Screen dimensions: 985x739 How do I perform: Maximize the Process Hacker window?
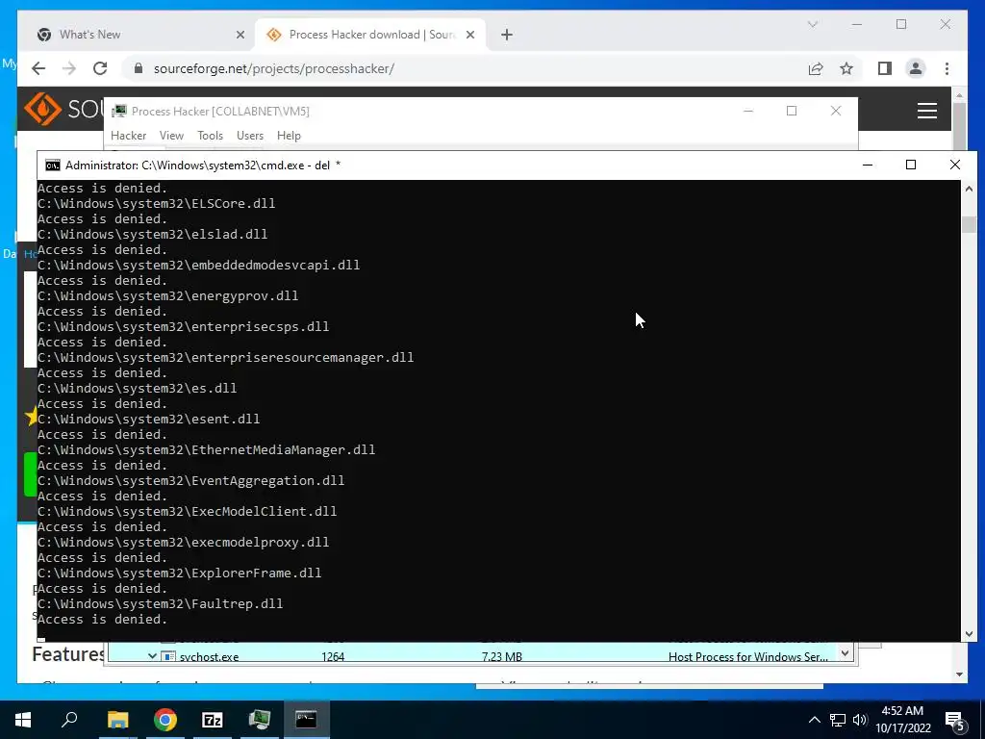click(792, 111)
